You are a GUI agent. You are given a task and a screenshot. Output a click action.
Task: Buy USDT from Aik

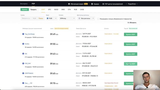(x=130, y=54)
